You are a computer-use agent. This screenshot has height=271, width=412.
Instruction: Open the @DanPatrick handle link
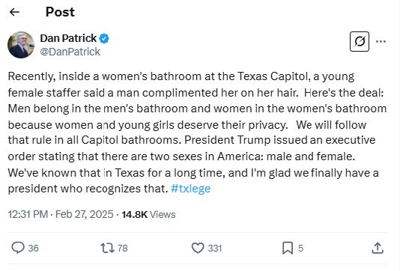click(x=70, y=52)
